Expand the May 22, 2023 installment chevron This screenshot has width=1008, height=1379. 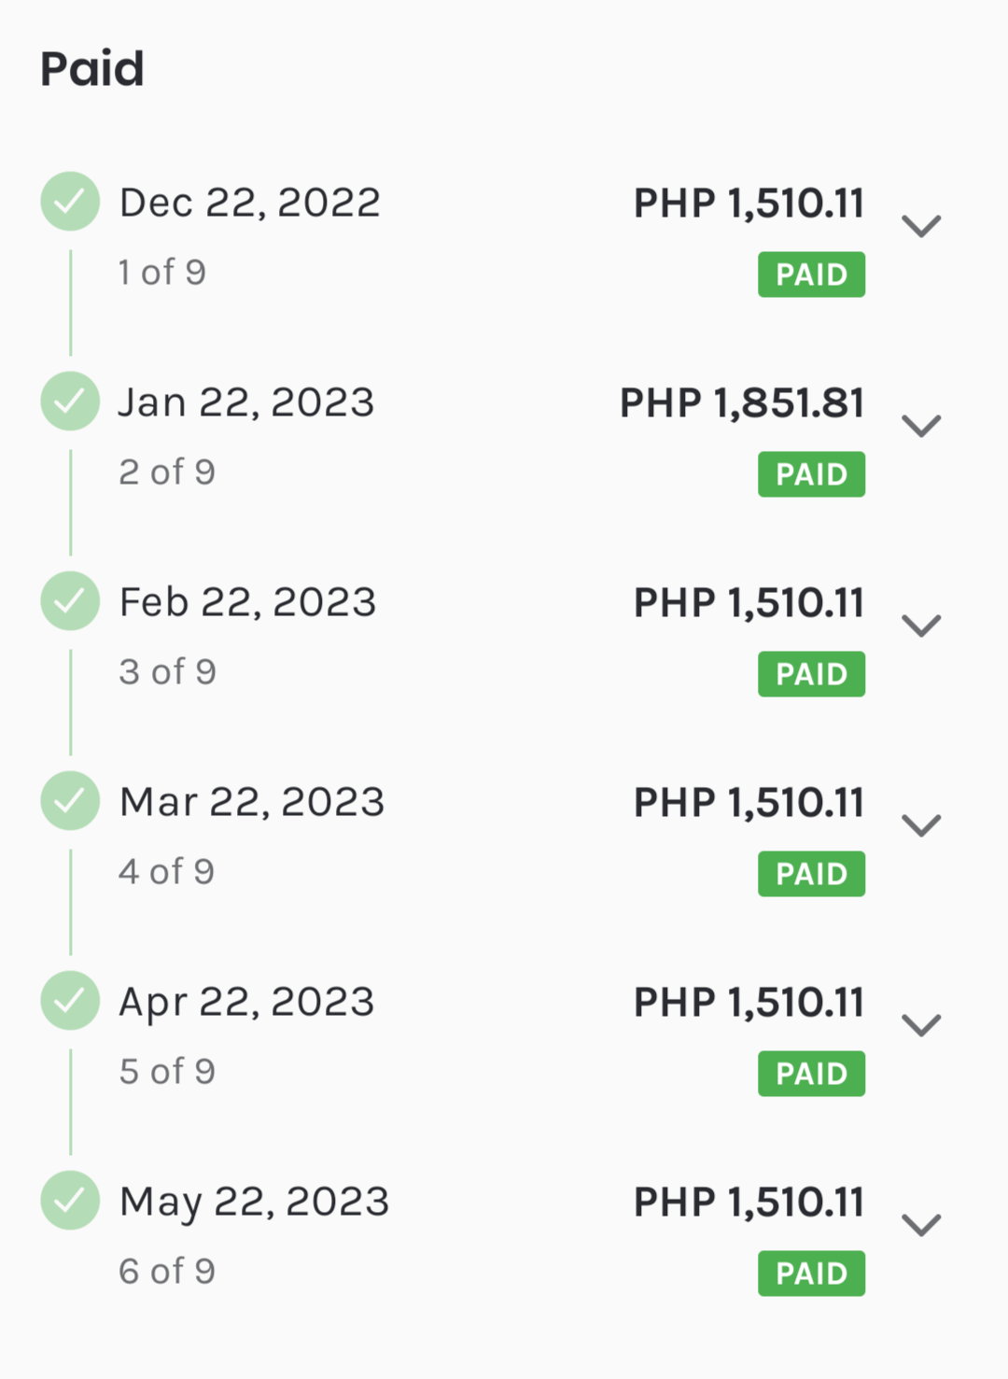click(921, 1225)
